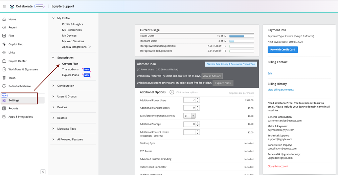Select My Preferences in My Profile
This screenshot has height=175, width=338.
tap(72, 30)
